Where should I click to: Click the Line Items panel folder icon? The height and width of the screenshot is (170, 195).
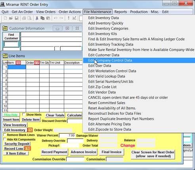pos(5,56)
